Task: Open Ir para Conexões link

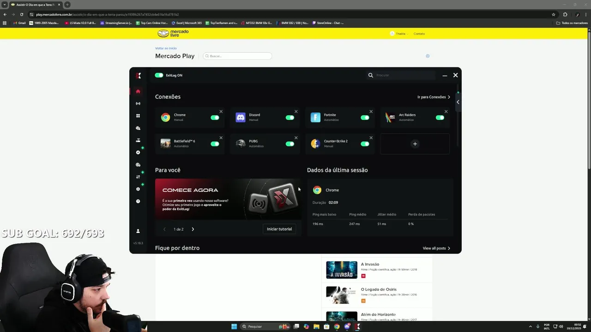Action: [434, 97]
